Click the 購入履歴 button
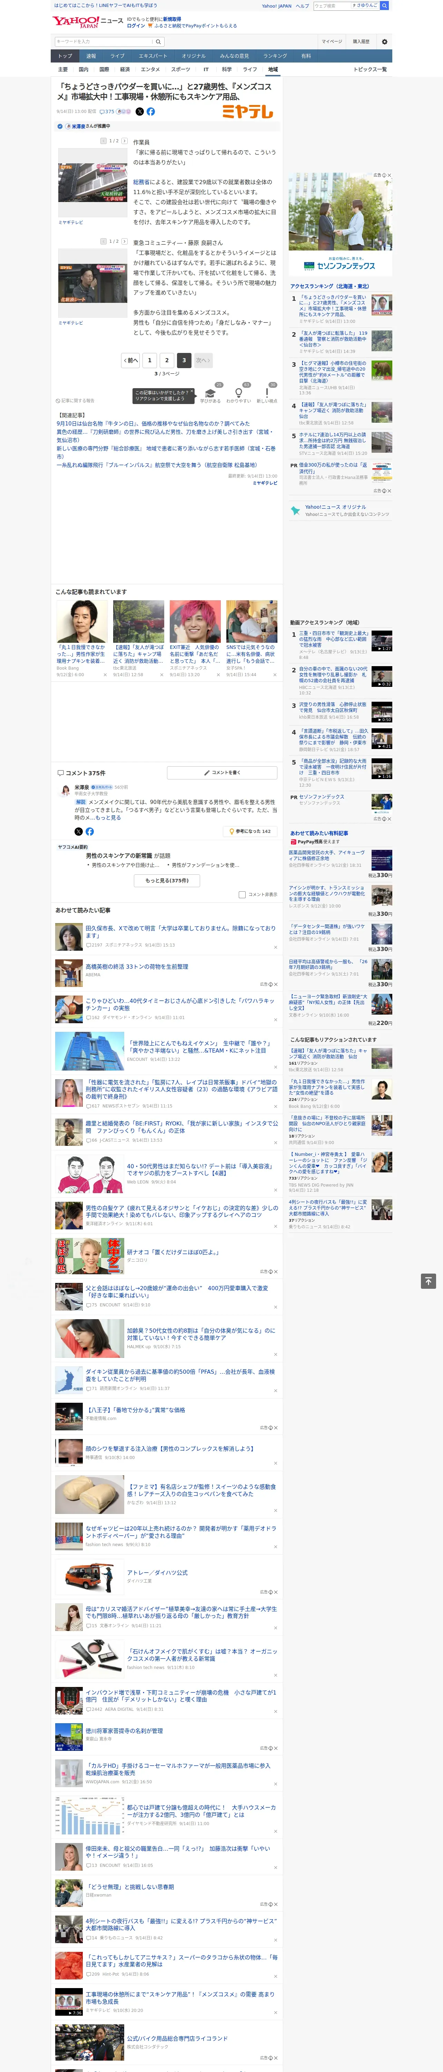The height and width of the screenshot is (2072, 443). (x=361, y=42)
